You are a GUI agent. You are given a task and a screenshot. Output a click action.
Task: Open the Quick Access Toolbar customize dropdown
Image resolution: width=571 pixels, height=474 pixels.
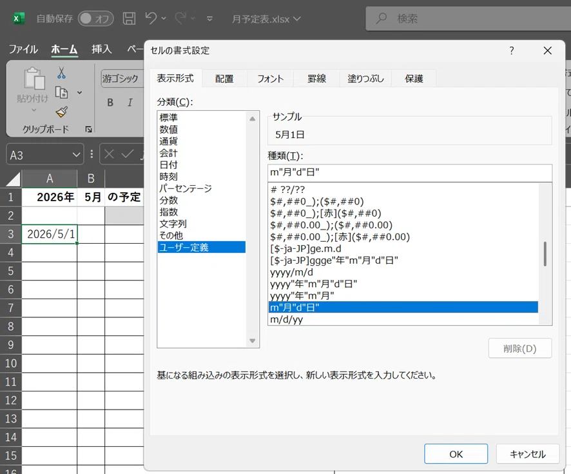point(209,19)
